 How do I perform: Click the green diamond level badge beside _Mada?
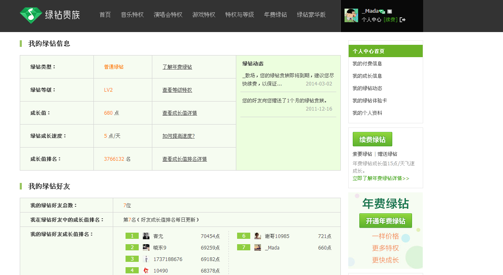click(382, 12)
